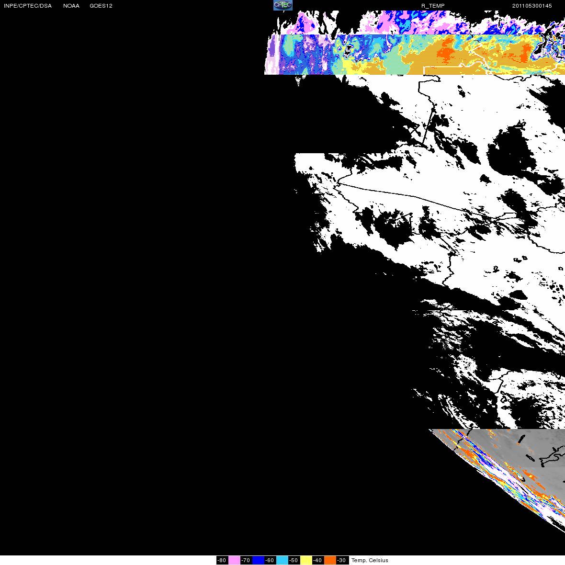
Task: Click the Temp. Celsius legend caption
Action: click(370, 560)
